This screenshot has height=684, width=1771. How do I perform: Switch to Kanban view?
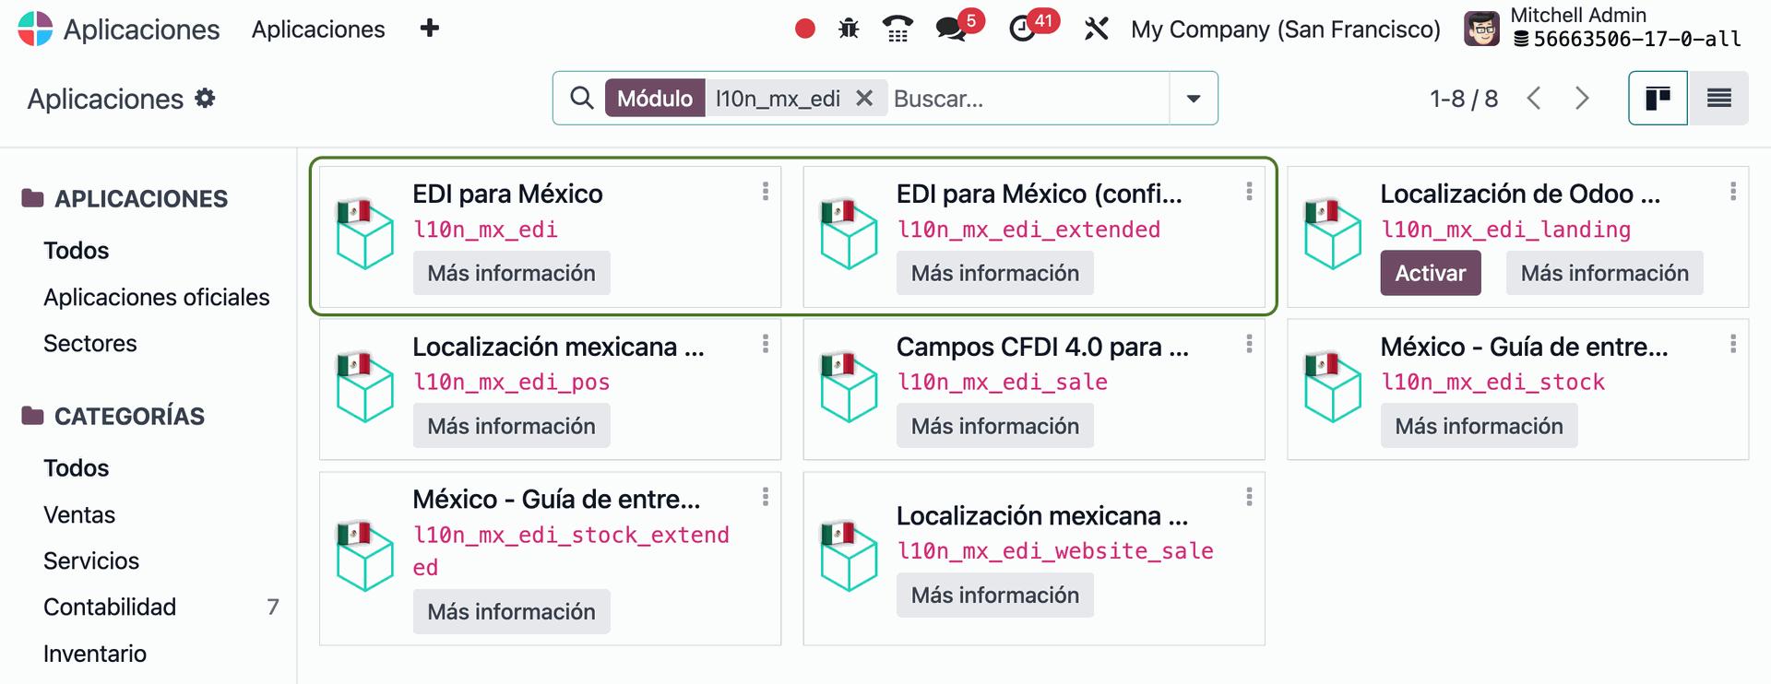click(x=1658, y=98)
